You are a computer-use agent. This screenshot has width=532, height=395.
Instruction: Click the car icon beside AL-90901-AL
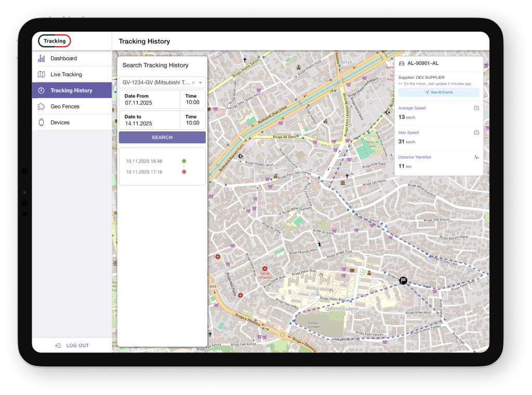(x=402, y=63)
